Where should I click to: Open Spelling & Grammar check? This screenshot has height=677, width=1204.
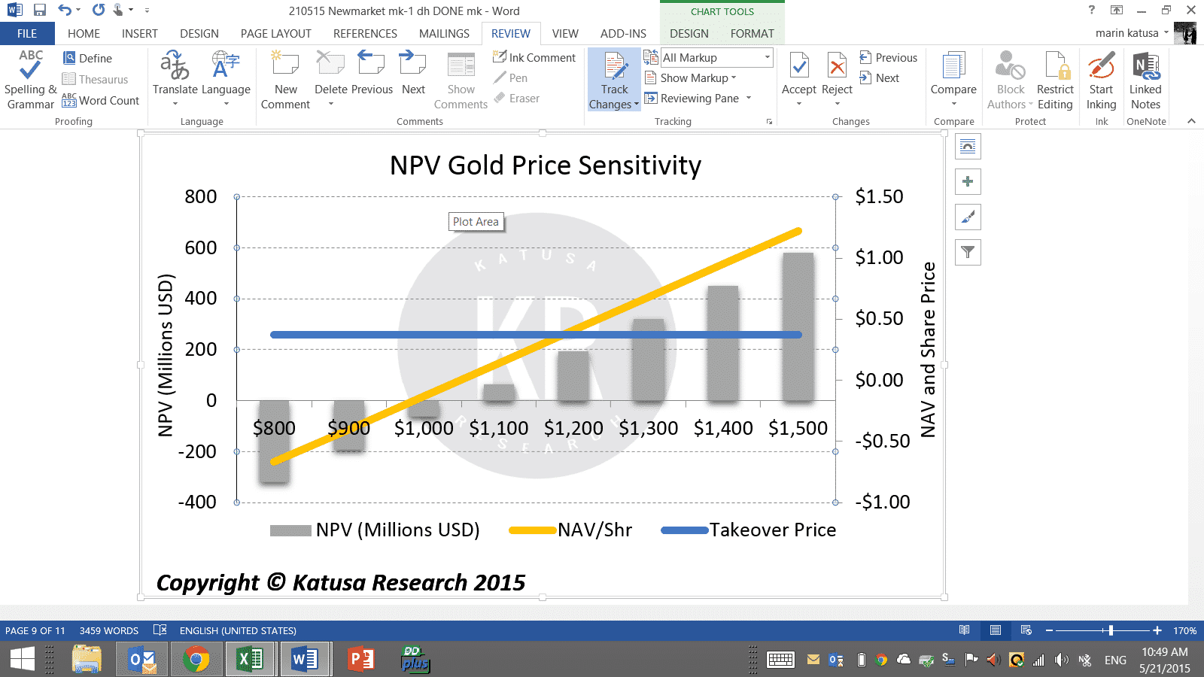coord(30,79)
